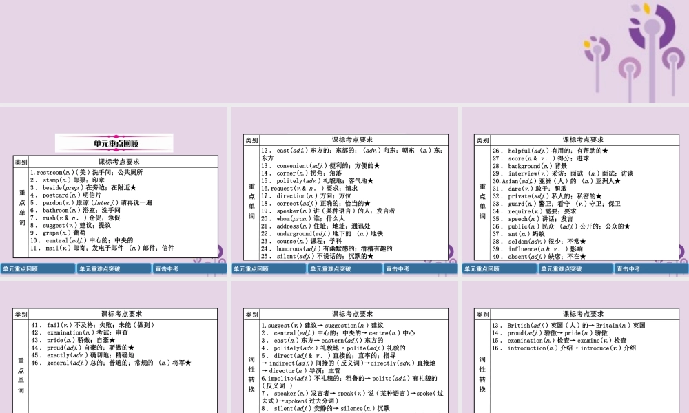Select the row '46. general(adj.)总的;普遍的'
Image resolution: width=689 pixels, height=413 pixels.
(111, 363)
